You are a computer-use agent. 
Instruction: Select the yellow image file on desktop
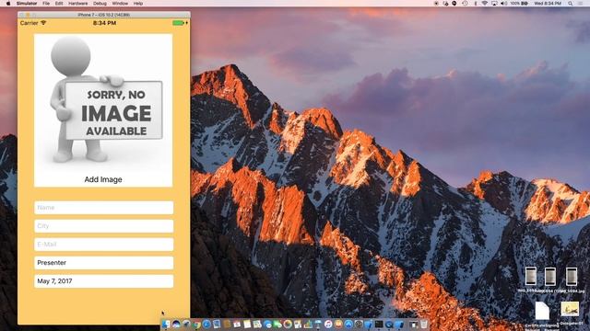570,309
